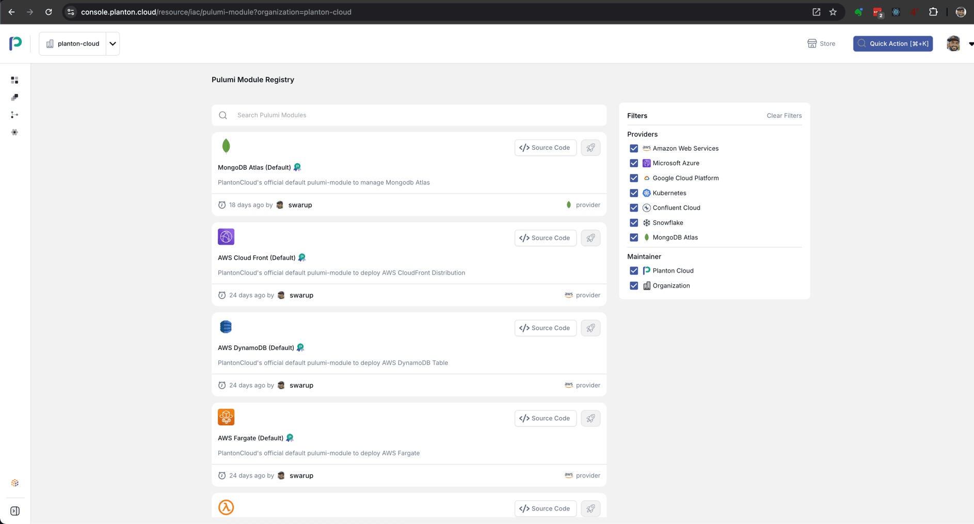
Task: Click the browser address bar URL
Action: (x=216, y=12)
